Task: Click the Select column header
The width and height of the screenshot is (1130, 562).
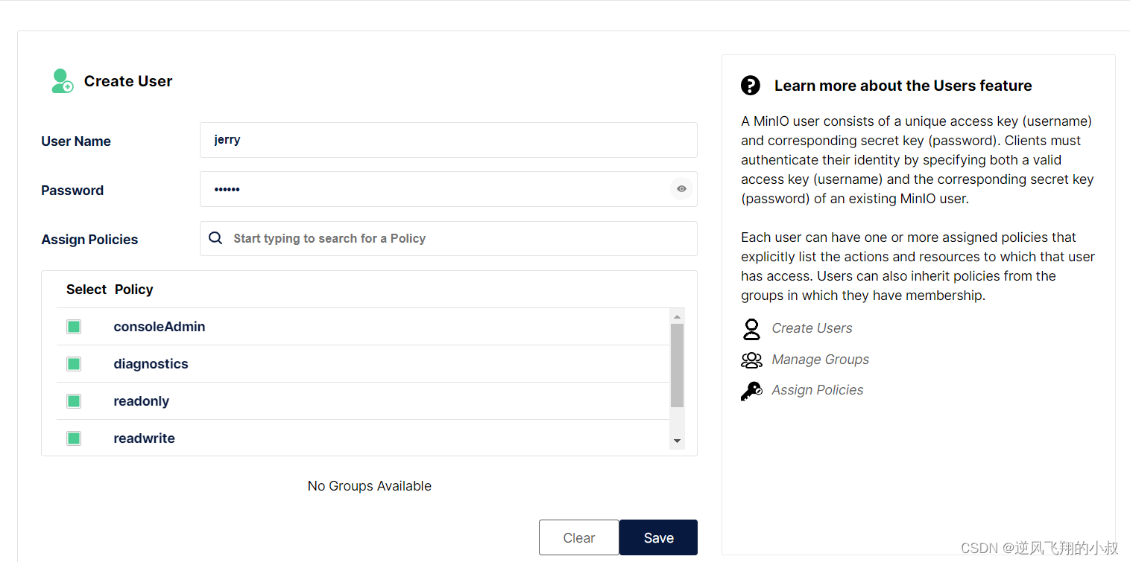Action: [x=86, y=290]
